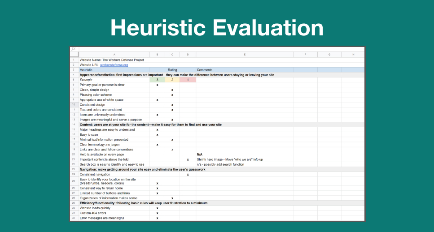Open the workersdefense.org link
The width and height of the screenshot is (434, 232).
click(114, 65)
